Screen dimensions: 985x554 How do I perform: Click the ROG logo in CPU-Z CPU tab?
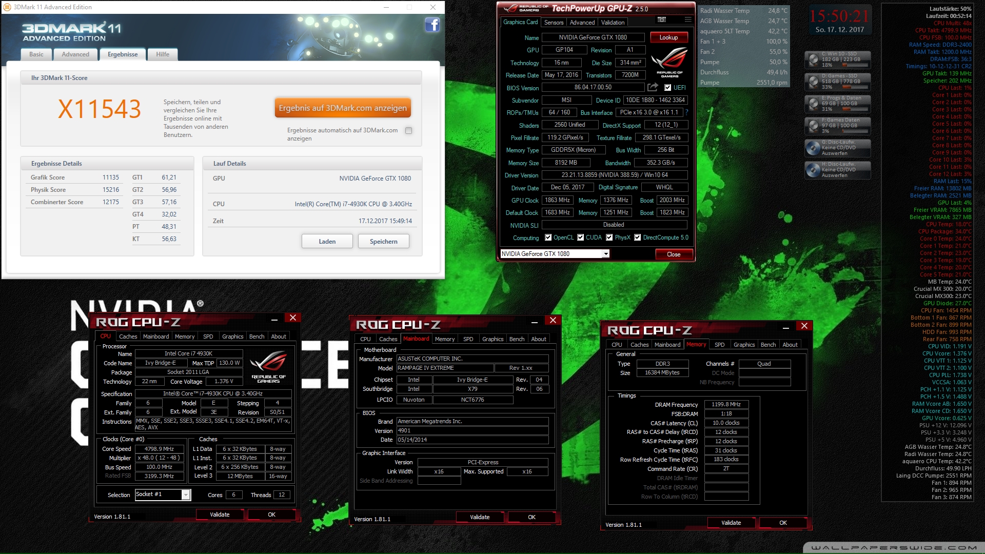coord(268,367)
